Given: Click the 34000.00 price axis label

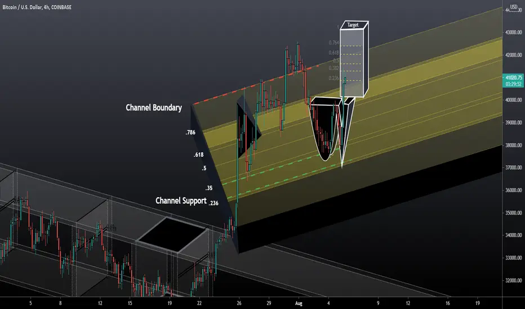Looking at the screenshot, I should (514, 235).
